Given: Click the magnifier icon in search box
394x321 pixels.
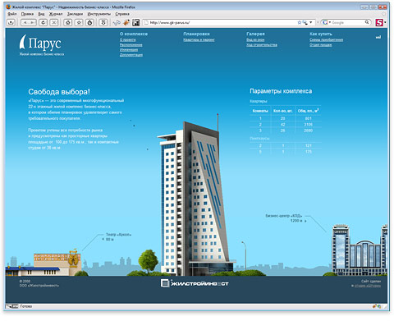Looking at the screenshot, I should click(367, 22).
